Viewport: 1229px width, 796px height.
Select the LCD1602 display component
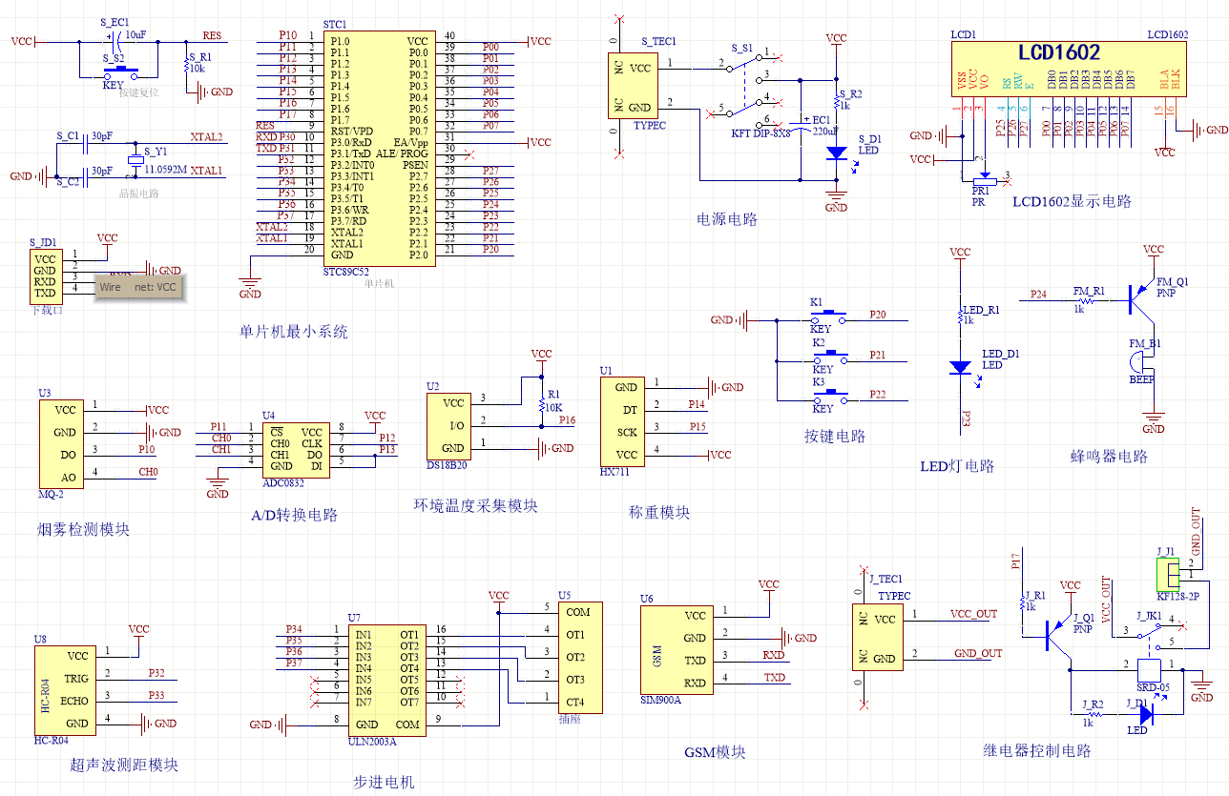(1071, 68)
